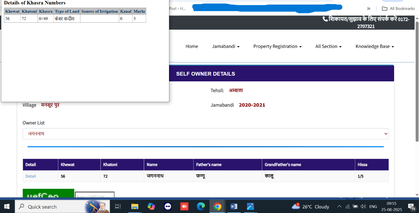This screenshot has height=213, width=419.
Task: Open the notification center icon
Action: click(x=411, y=207)
